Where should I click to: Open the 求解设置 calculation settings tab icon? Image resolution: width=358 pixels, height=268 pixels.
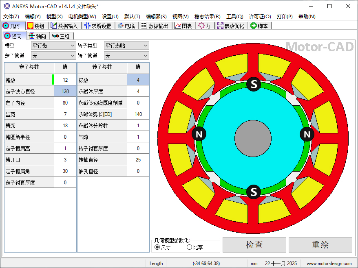[x=87, y=26]
